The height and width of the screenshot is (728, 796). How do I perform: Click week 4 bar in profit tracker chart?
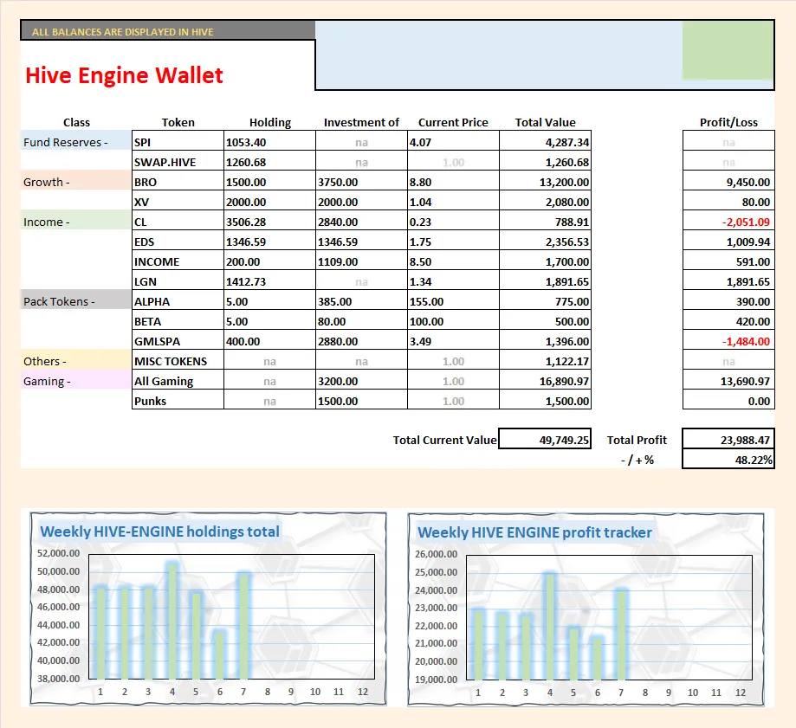550,626
